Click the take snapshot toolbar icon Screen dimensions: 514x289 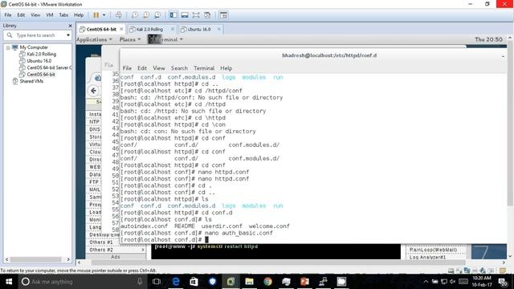135,15
